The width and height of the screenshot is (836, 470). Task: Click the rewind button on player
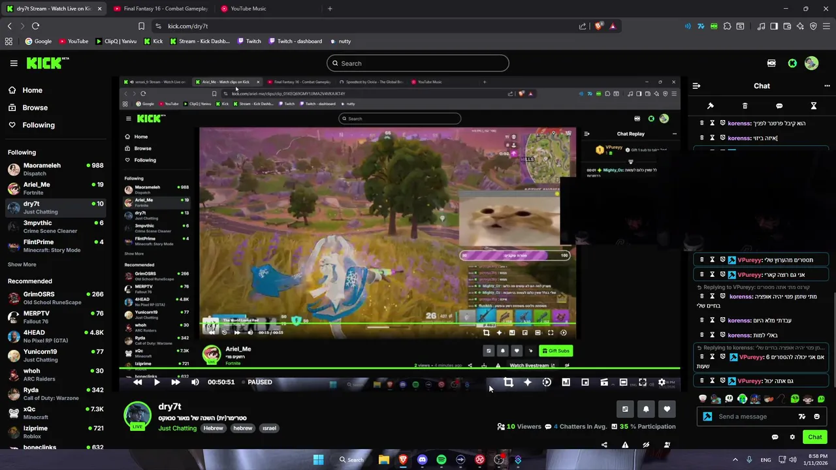[137, 383]
